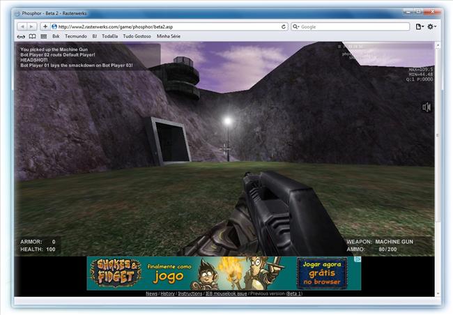Open the News link

151,293
